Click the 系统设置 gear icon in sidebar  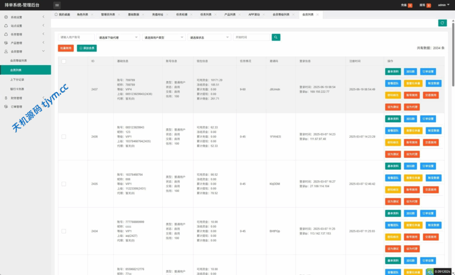[x=6, y=17]
